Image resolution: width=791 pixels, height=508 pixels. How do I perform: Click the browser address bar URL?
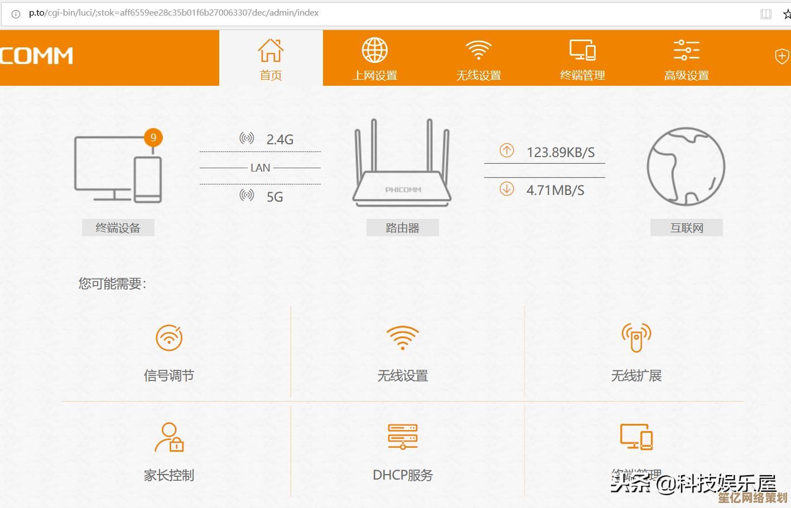(173, 13)
